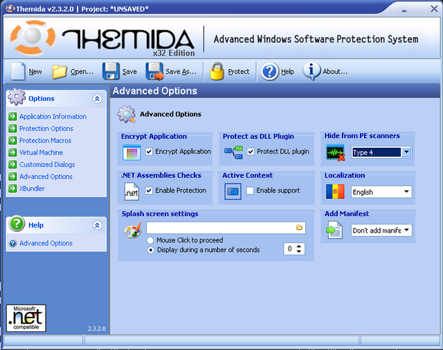Open Virtual Machine section
The image size is (443, 350).
click(x=42, y=153)
